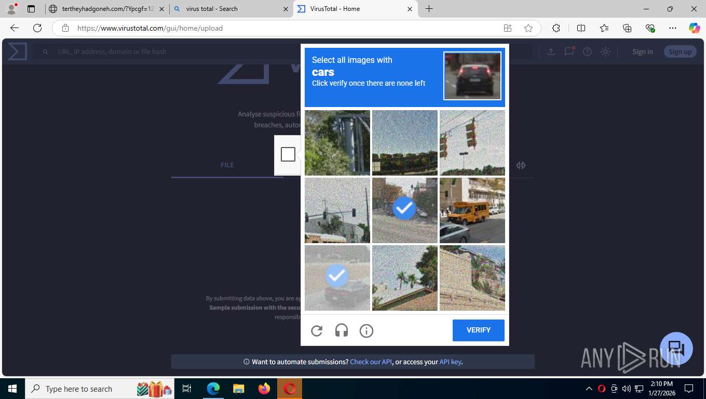Open the Edge profile avatar icon
The image size is (706, 399).
click(11, 9)
